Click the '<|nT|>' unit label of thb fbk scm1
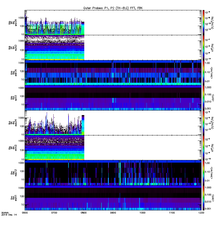The image size is (215, 229). 213,98
